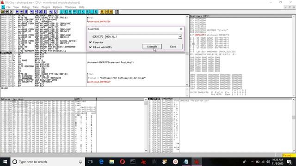Click the Trace over toolbar icon
Viewport: 296px width, 166px height.
(x=45, y=12)
